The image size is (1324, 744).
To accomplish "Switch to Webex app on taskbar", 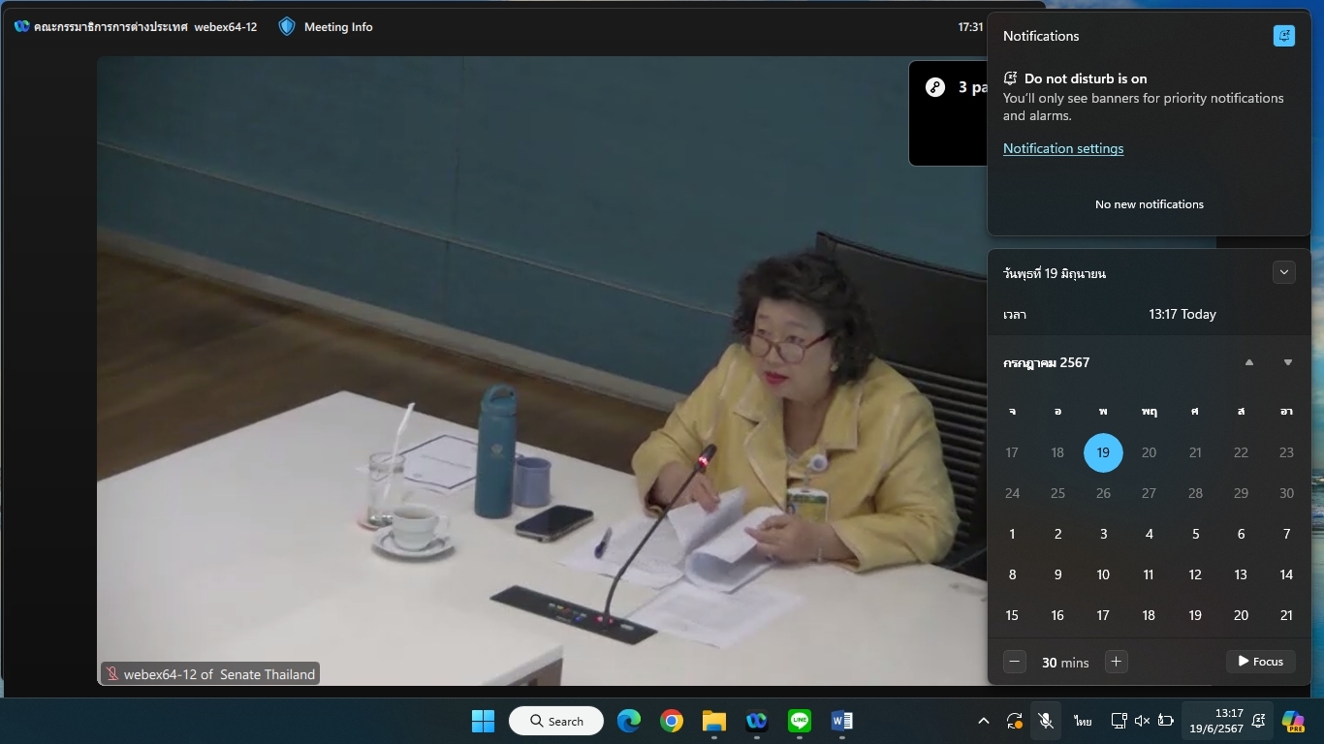I will coord(757,721).
